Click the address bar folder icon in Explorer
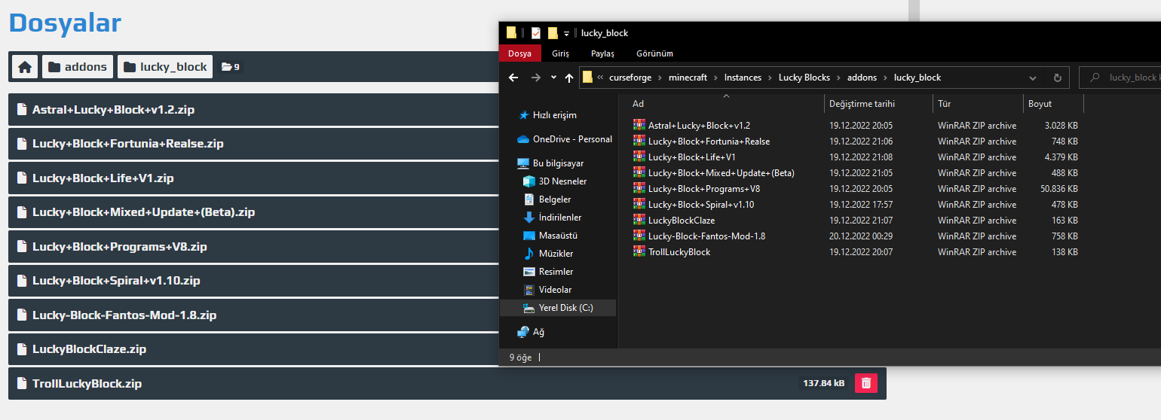The width and height of the screenshot is (1161, 420). click(587, 77)
